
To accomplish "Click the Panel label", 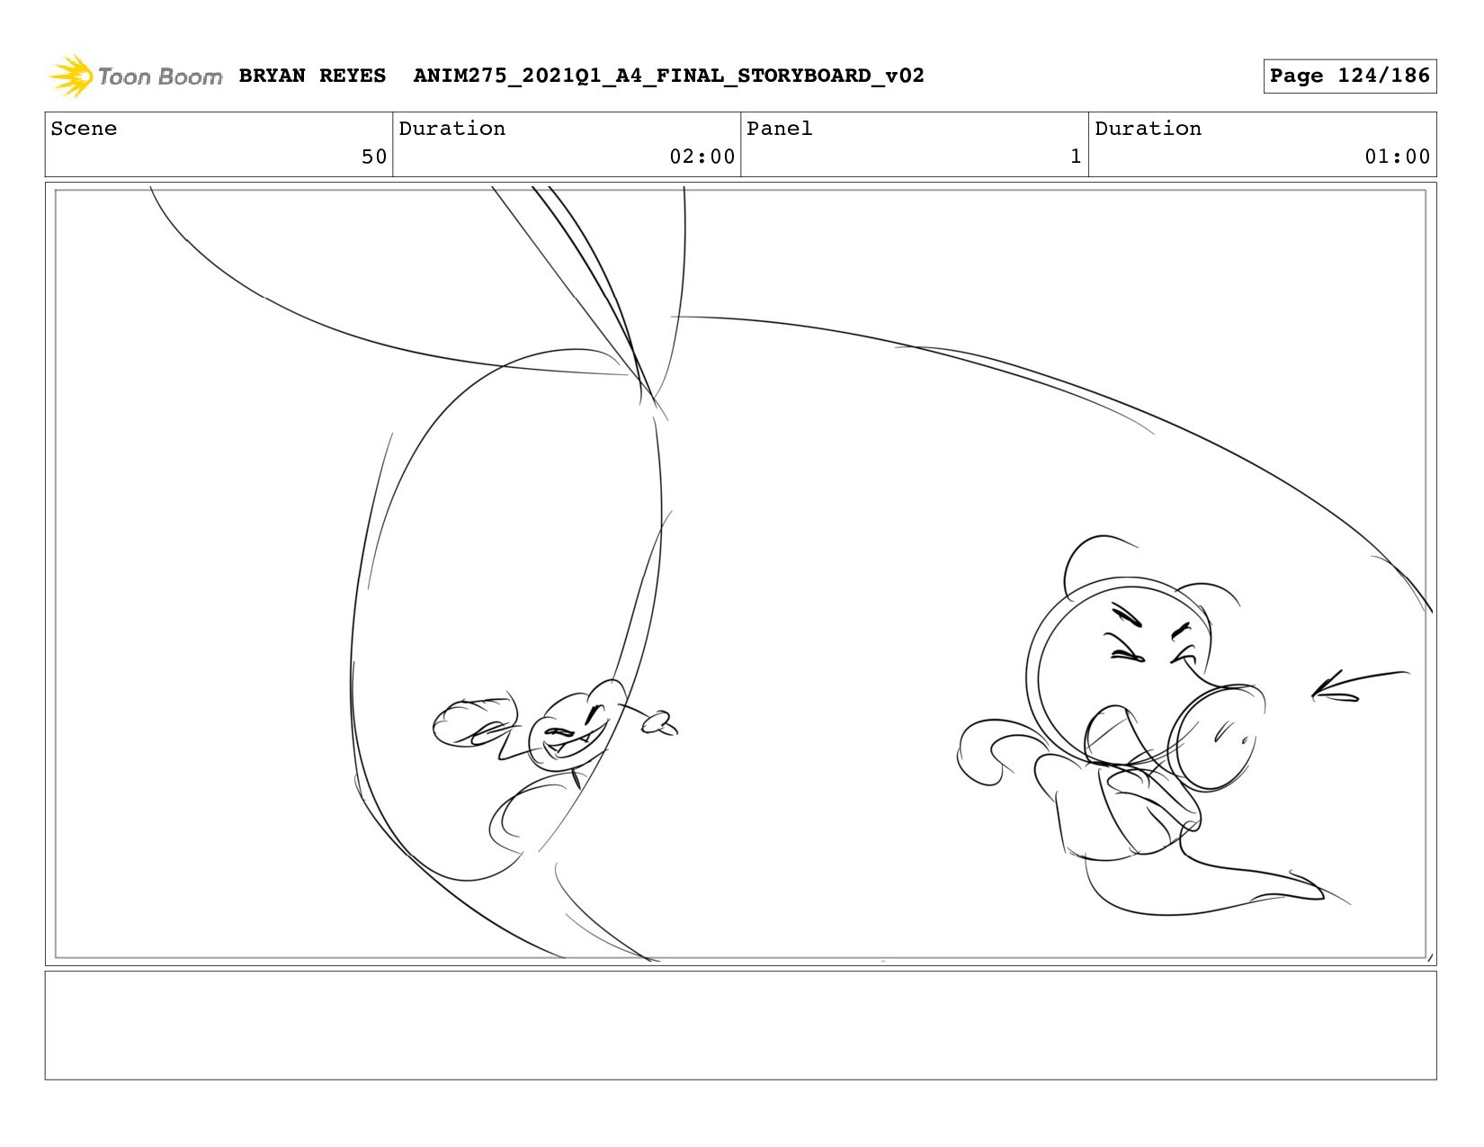I will tap(779, 129).
